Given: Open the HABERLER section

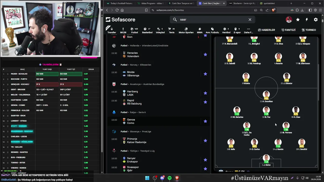Looking at the screenshot, I should 266,30.
